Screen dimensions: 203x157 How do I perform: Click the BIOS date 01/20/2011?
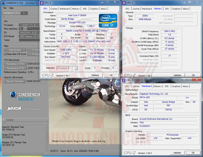coord(168,126)
